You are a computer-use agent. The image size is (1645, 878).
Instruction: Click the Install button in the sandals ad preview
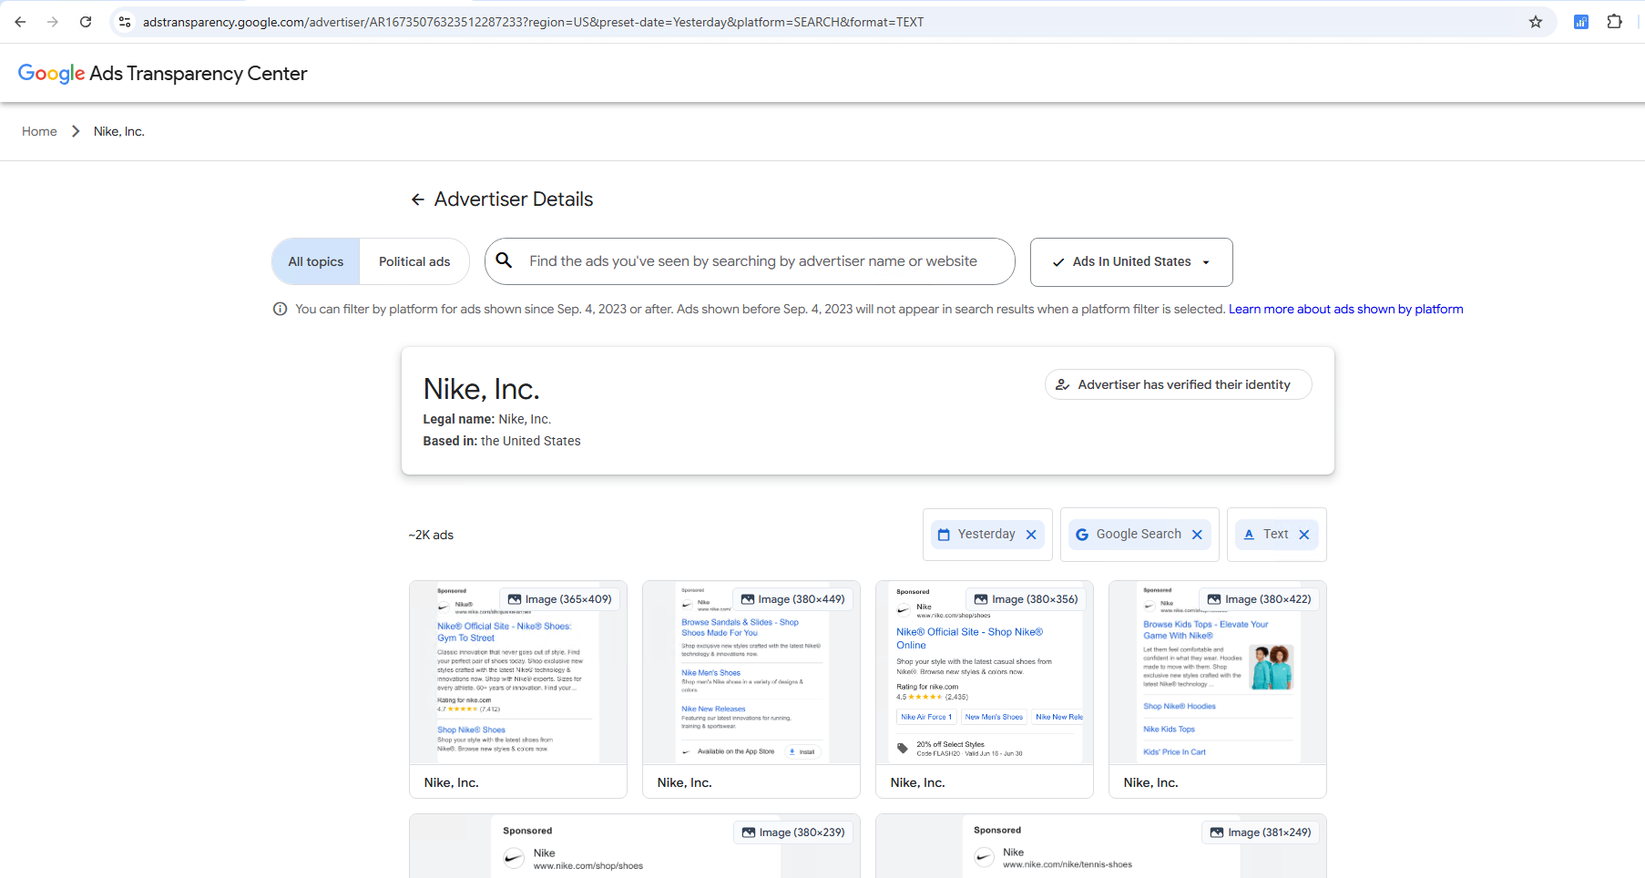(802, 751)
